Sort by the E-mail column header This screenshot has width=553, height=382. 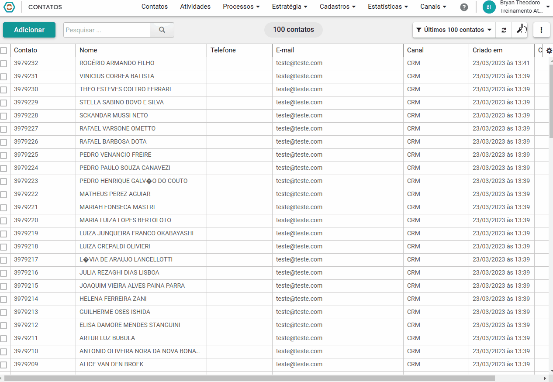[338, 50]
